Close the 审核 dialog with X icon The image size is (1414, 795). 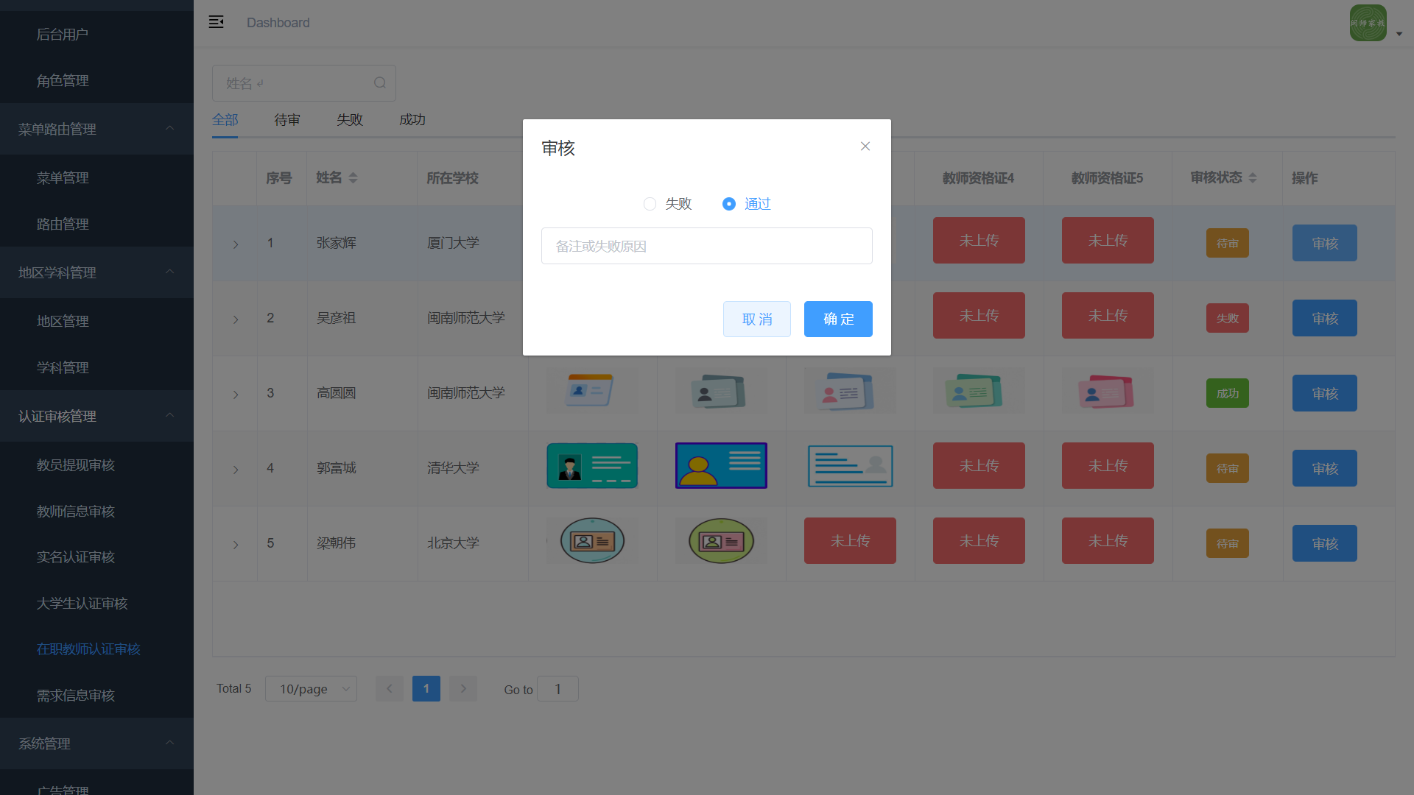[865, 146]
